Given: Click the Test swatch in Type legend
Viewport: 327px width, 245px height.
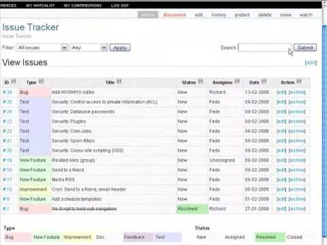Looking at the screenshot, I should tap(168, 238).
